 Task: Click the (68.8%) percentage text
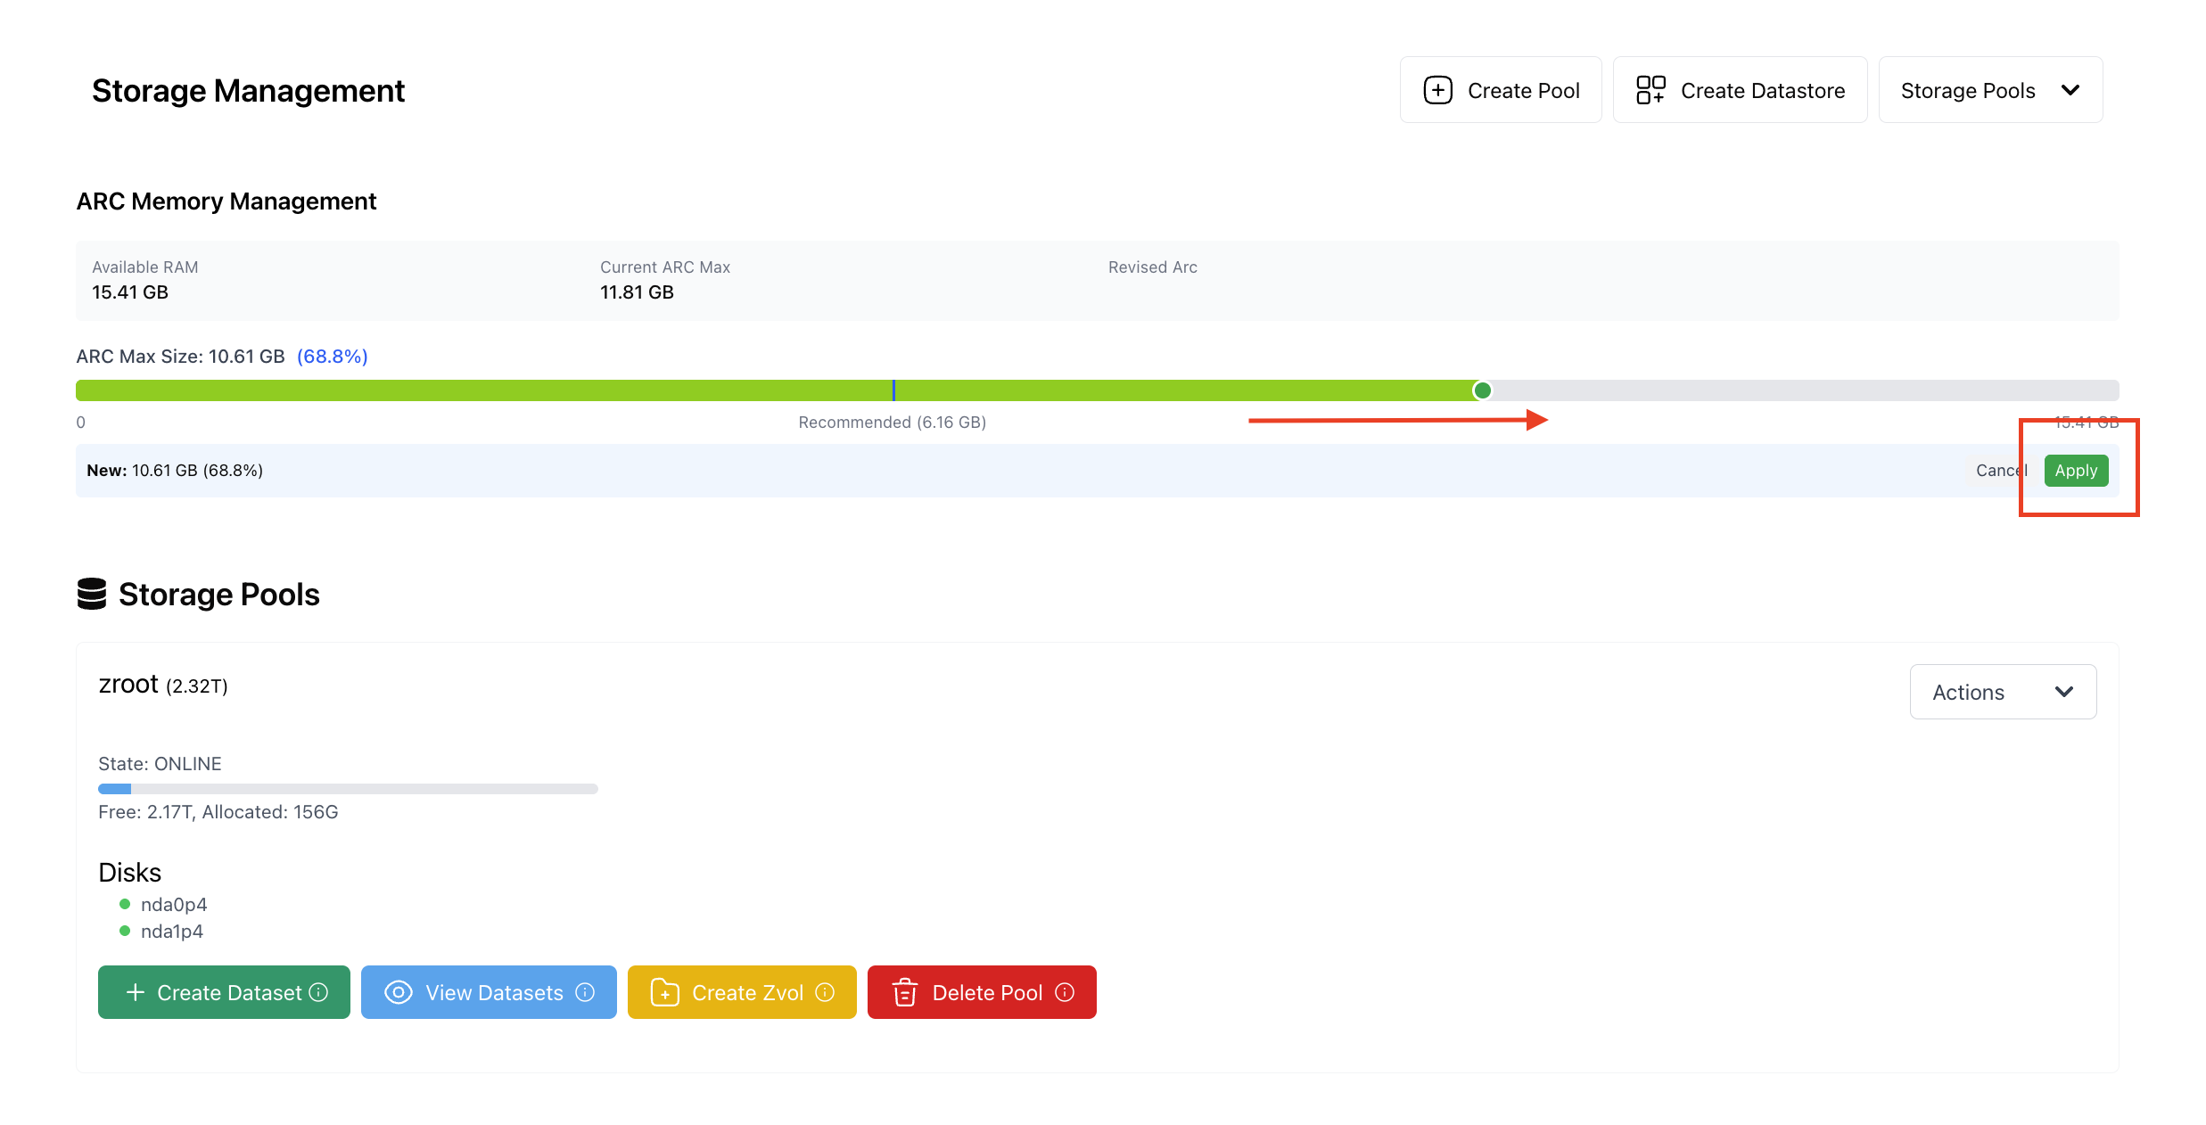pyautogui.click(x=332, y=357)
